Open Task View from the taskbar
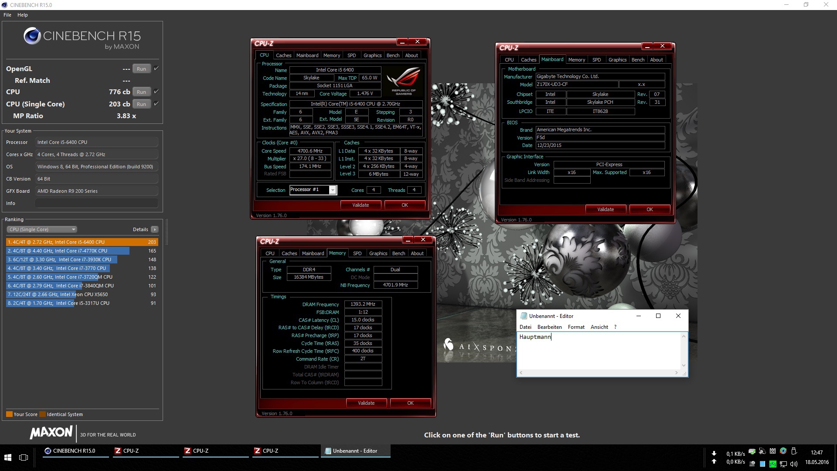Screen dimensions: 837x471 click(24, 457)
